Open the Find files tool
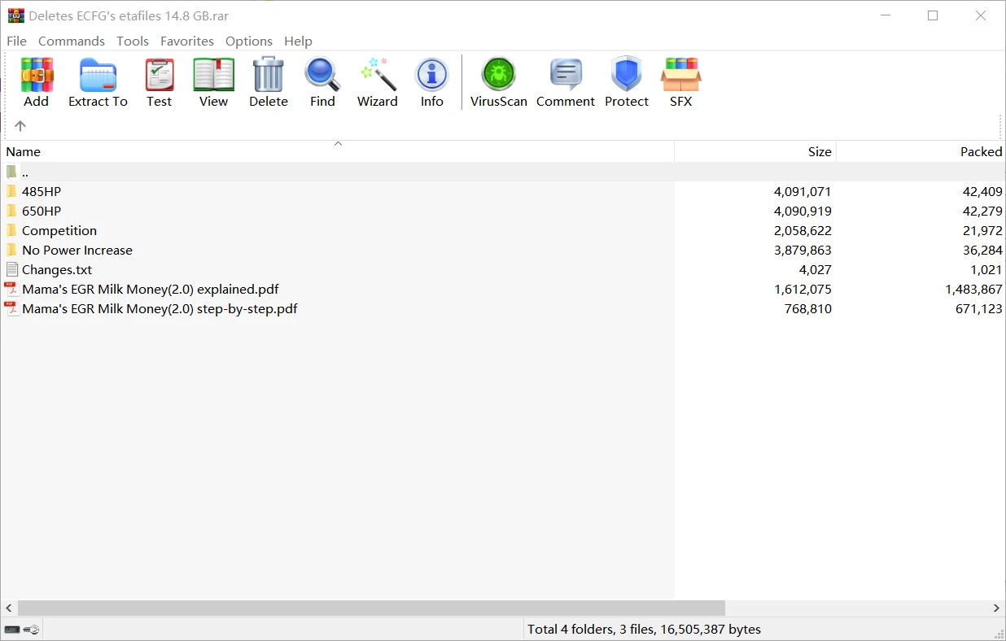Screen dimensions: 1006x641 tap(322, 81)
